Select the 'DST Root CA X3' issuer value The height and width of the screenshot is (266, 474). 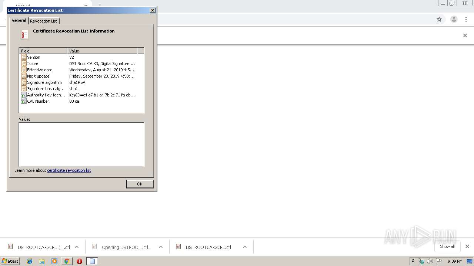click(x=102, y=64)
